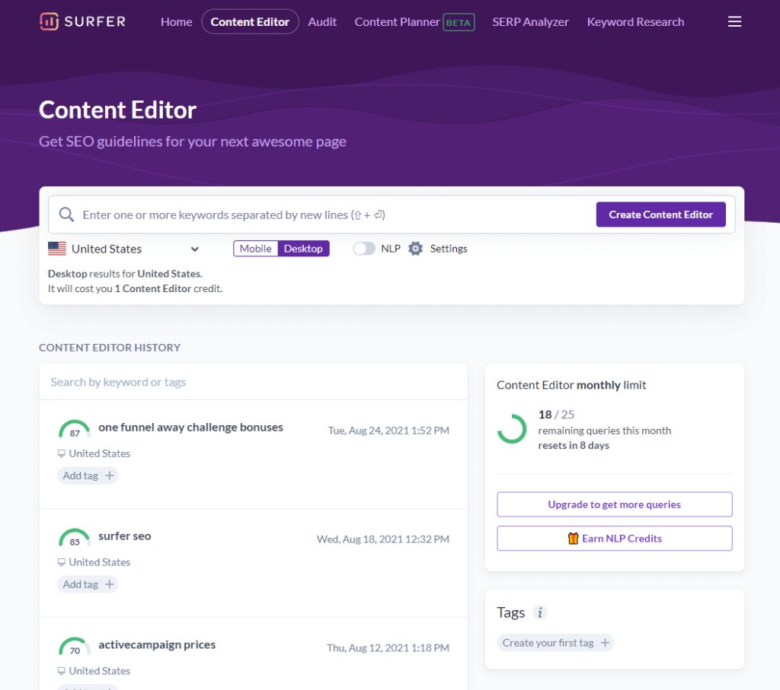Open the Settings label link
This screenshot has height=690, width=780.
[449, 248]
